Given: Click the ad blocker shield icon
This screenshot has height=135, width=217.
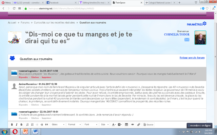Looking at the screenshot, I should coord(203,8).
